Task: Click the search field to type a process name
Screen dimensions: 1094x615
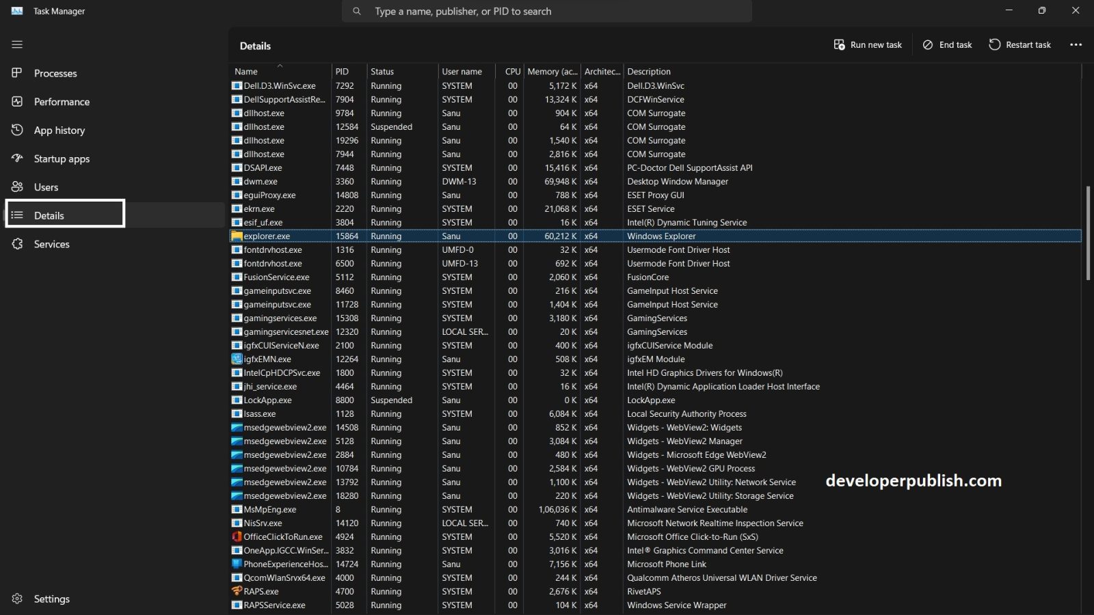Action: point(547,11)
